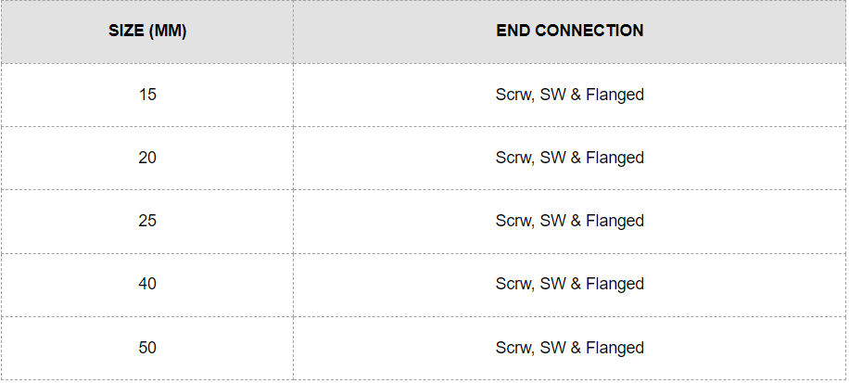The width and height of the screenshot is (849, 383).
Task: Select the size 40 cell
Action: tap(147, 284)
